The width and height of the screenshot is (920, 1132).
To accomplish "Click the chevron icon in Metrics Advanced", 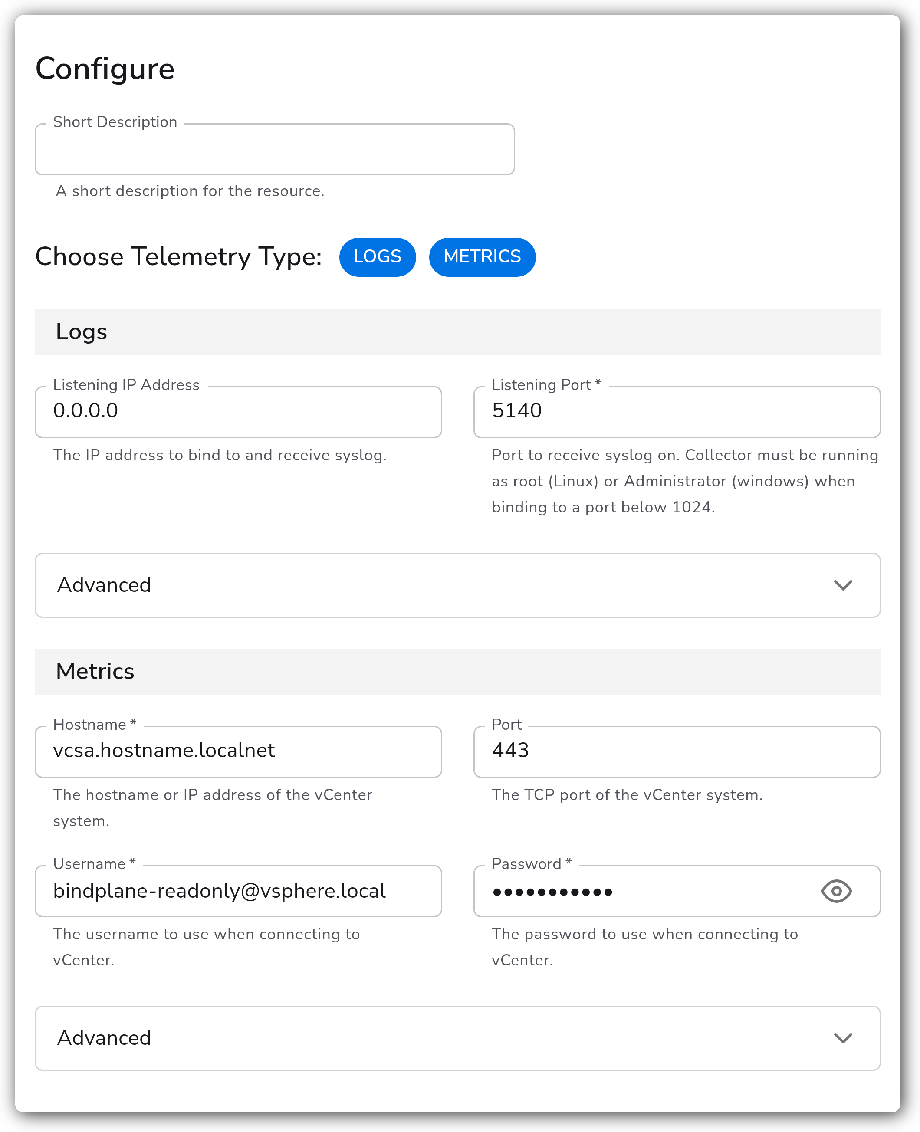I will pos(843,1038).
